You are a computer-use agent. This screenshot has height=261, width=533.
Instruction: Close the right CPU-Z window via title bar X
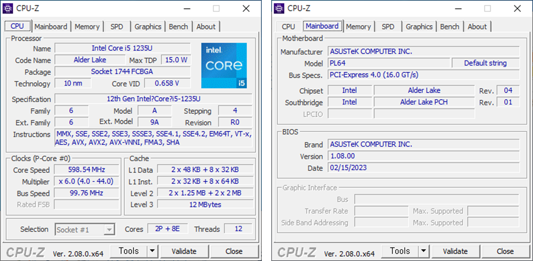(x=517, y=8)
